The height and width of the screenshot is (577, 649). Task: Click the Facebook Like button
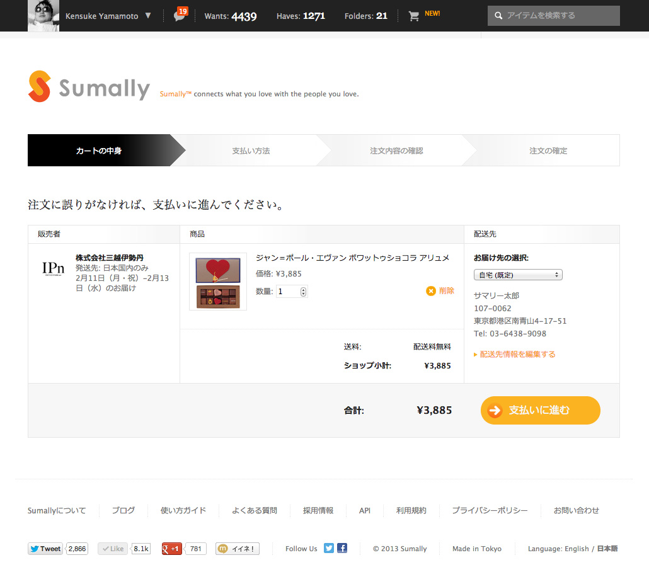[x=113, y=549]
